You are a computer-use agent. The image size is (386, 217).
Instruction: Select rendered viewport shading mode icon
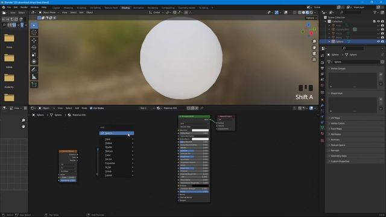click(x=311, y=12)
